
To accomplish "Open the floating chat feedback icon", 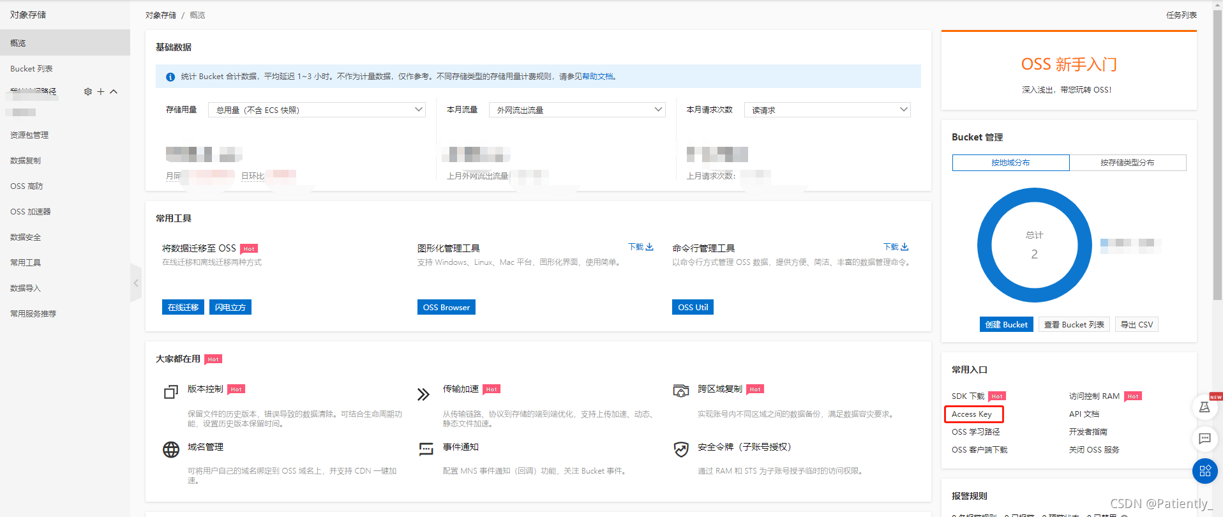I will pyautogui.click(x=1205, y=438).
